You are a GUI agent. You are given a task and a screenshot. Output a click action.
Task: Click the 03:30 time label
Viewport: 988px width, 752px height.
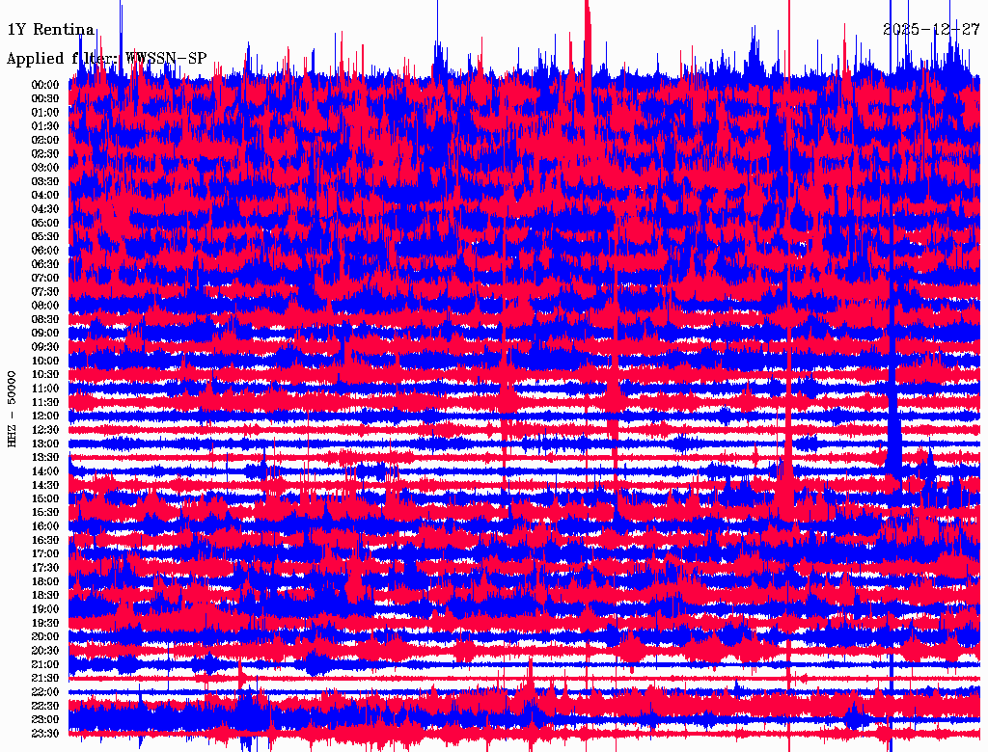(45, 181)
